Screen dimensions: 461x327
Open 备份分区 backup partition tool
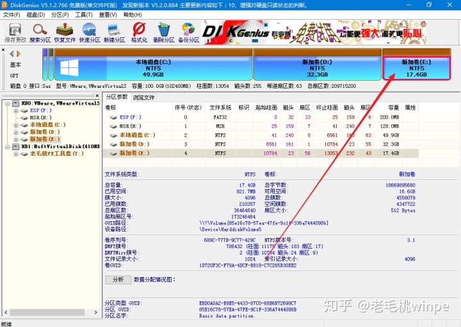click(x=188, y=33)
